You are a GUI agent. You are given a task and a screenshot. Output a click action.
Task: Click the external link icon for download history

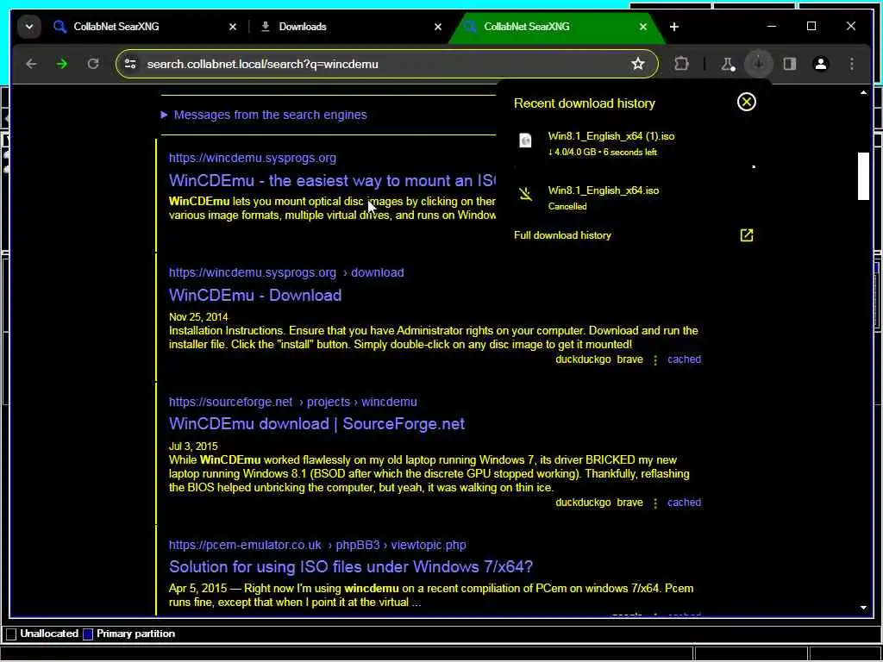click(x=746, y=235)
